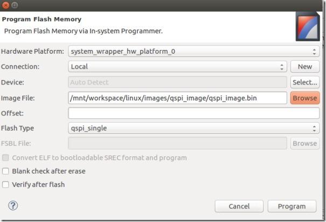This screenshot has height=222, width=326.
Task: Click the Xilinx SDK logo icon
Action: click(308, 26)
